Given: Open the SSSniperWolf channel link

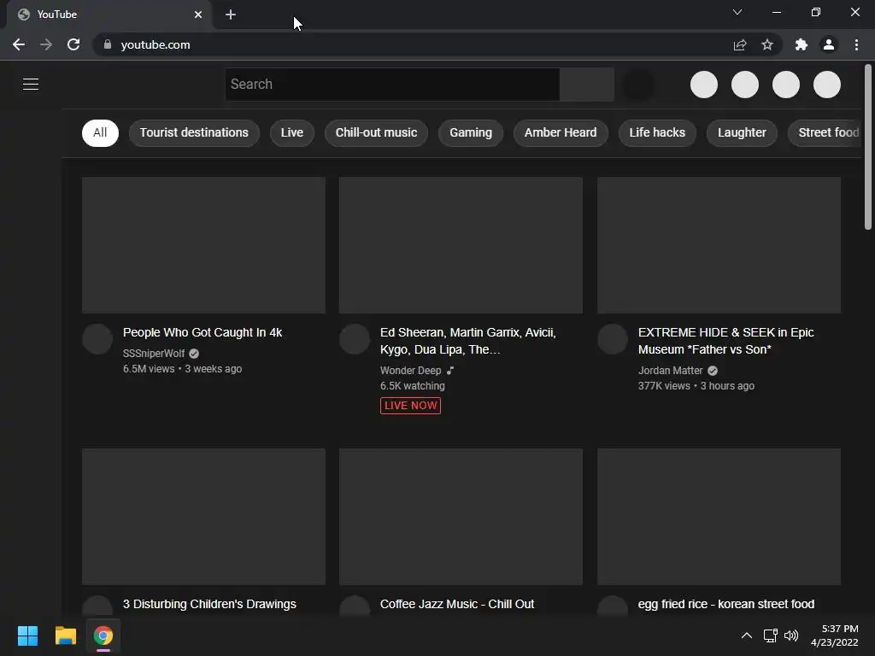Looking at the screenshot, I should [x=154, y=353].
